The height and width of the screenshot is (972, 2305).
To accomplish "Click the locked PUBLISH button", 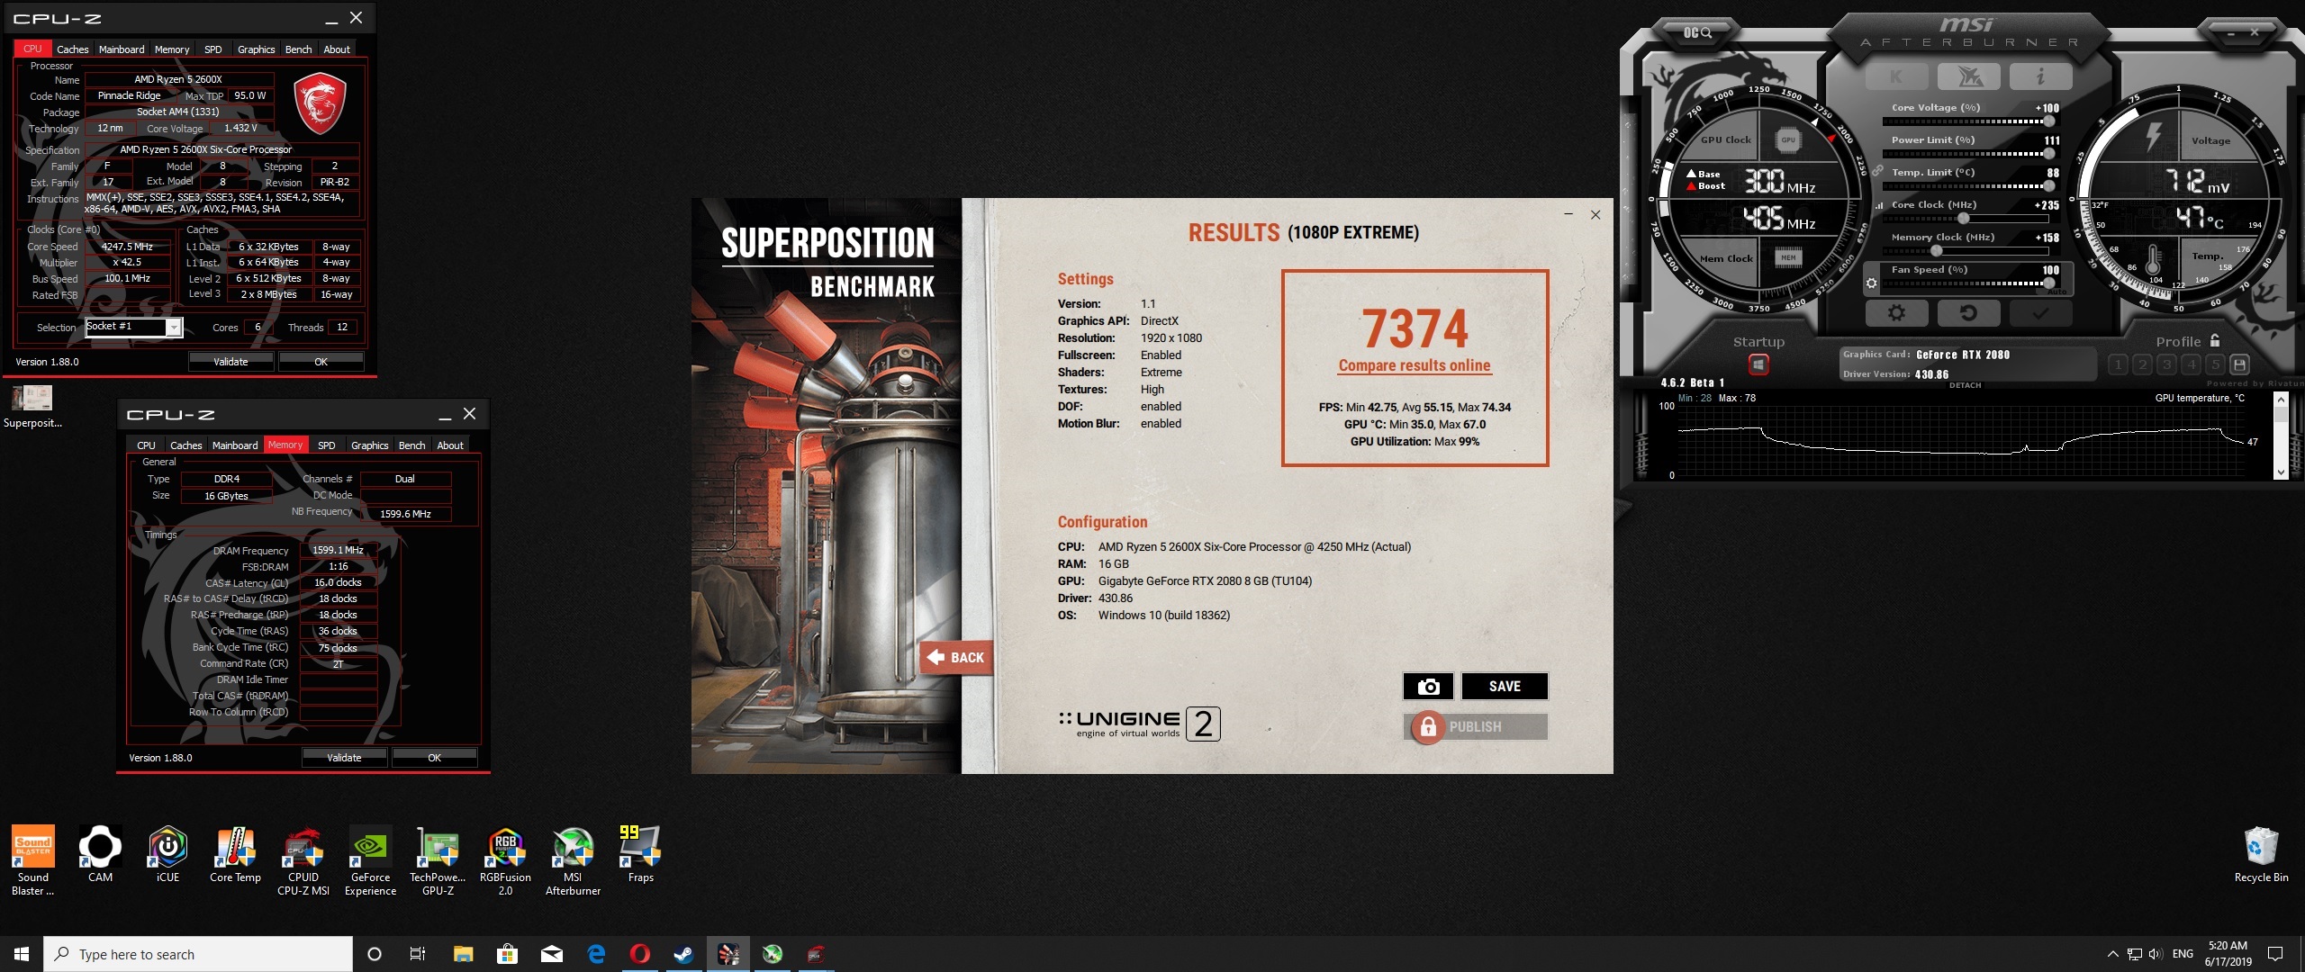I will (x=1475, y=727).
